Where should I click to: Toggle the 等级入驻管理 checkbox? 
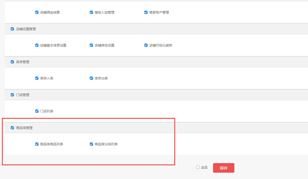tap(91, 12)
